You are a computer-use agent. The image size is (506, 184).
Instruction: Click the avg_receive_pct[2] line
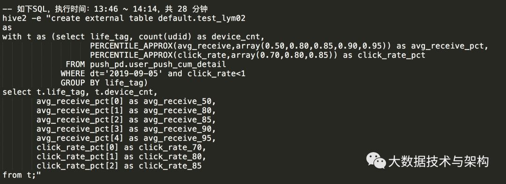pyautogui.click(x=126, y=120)
